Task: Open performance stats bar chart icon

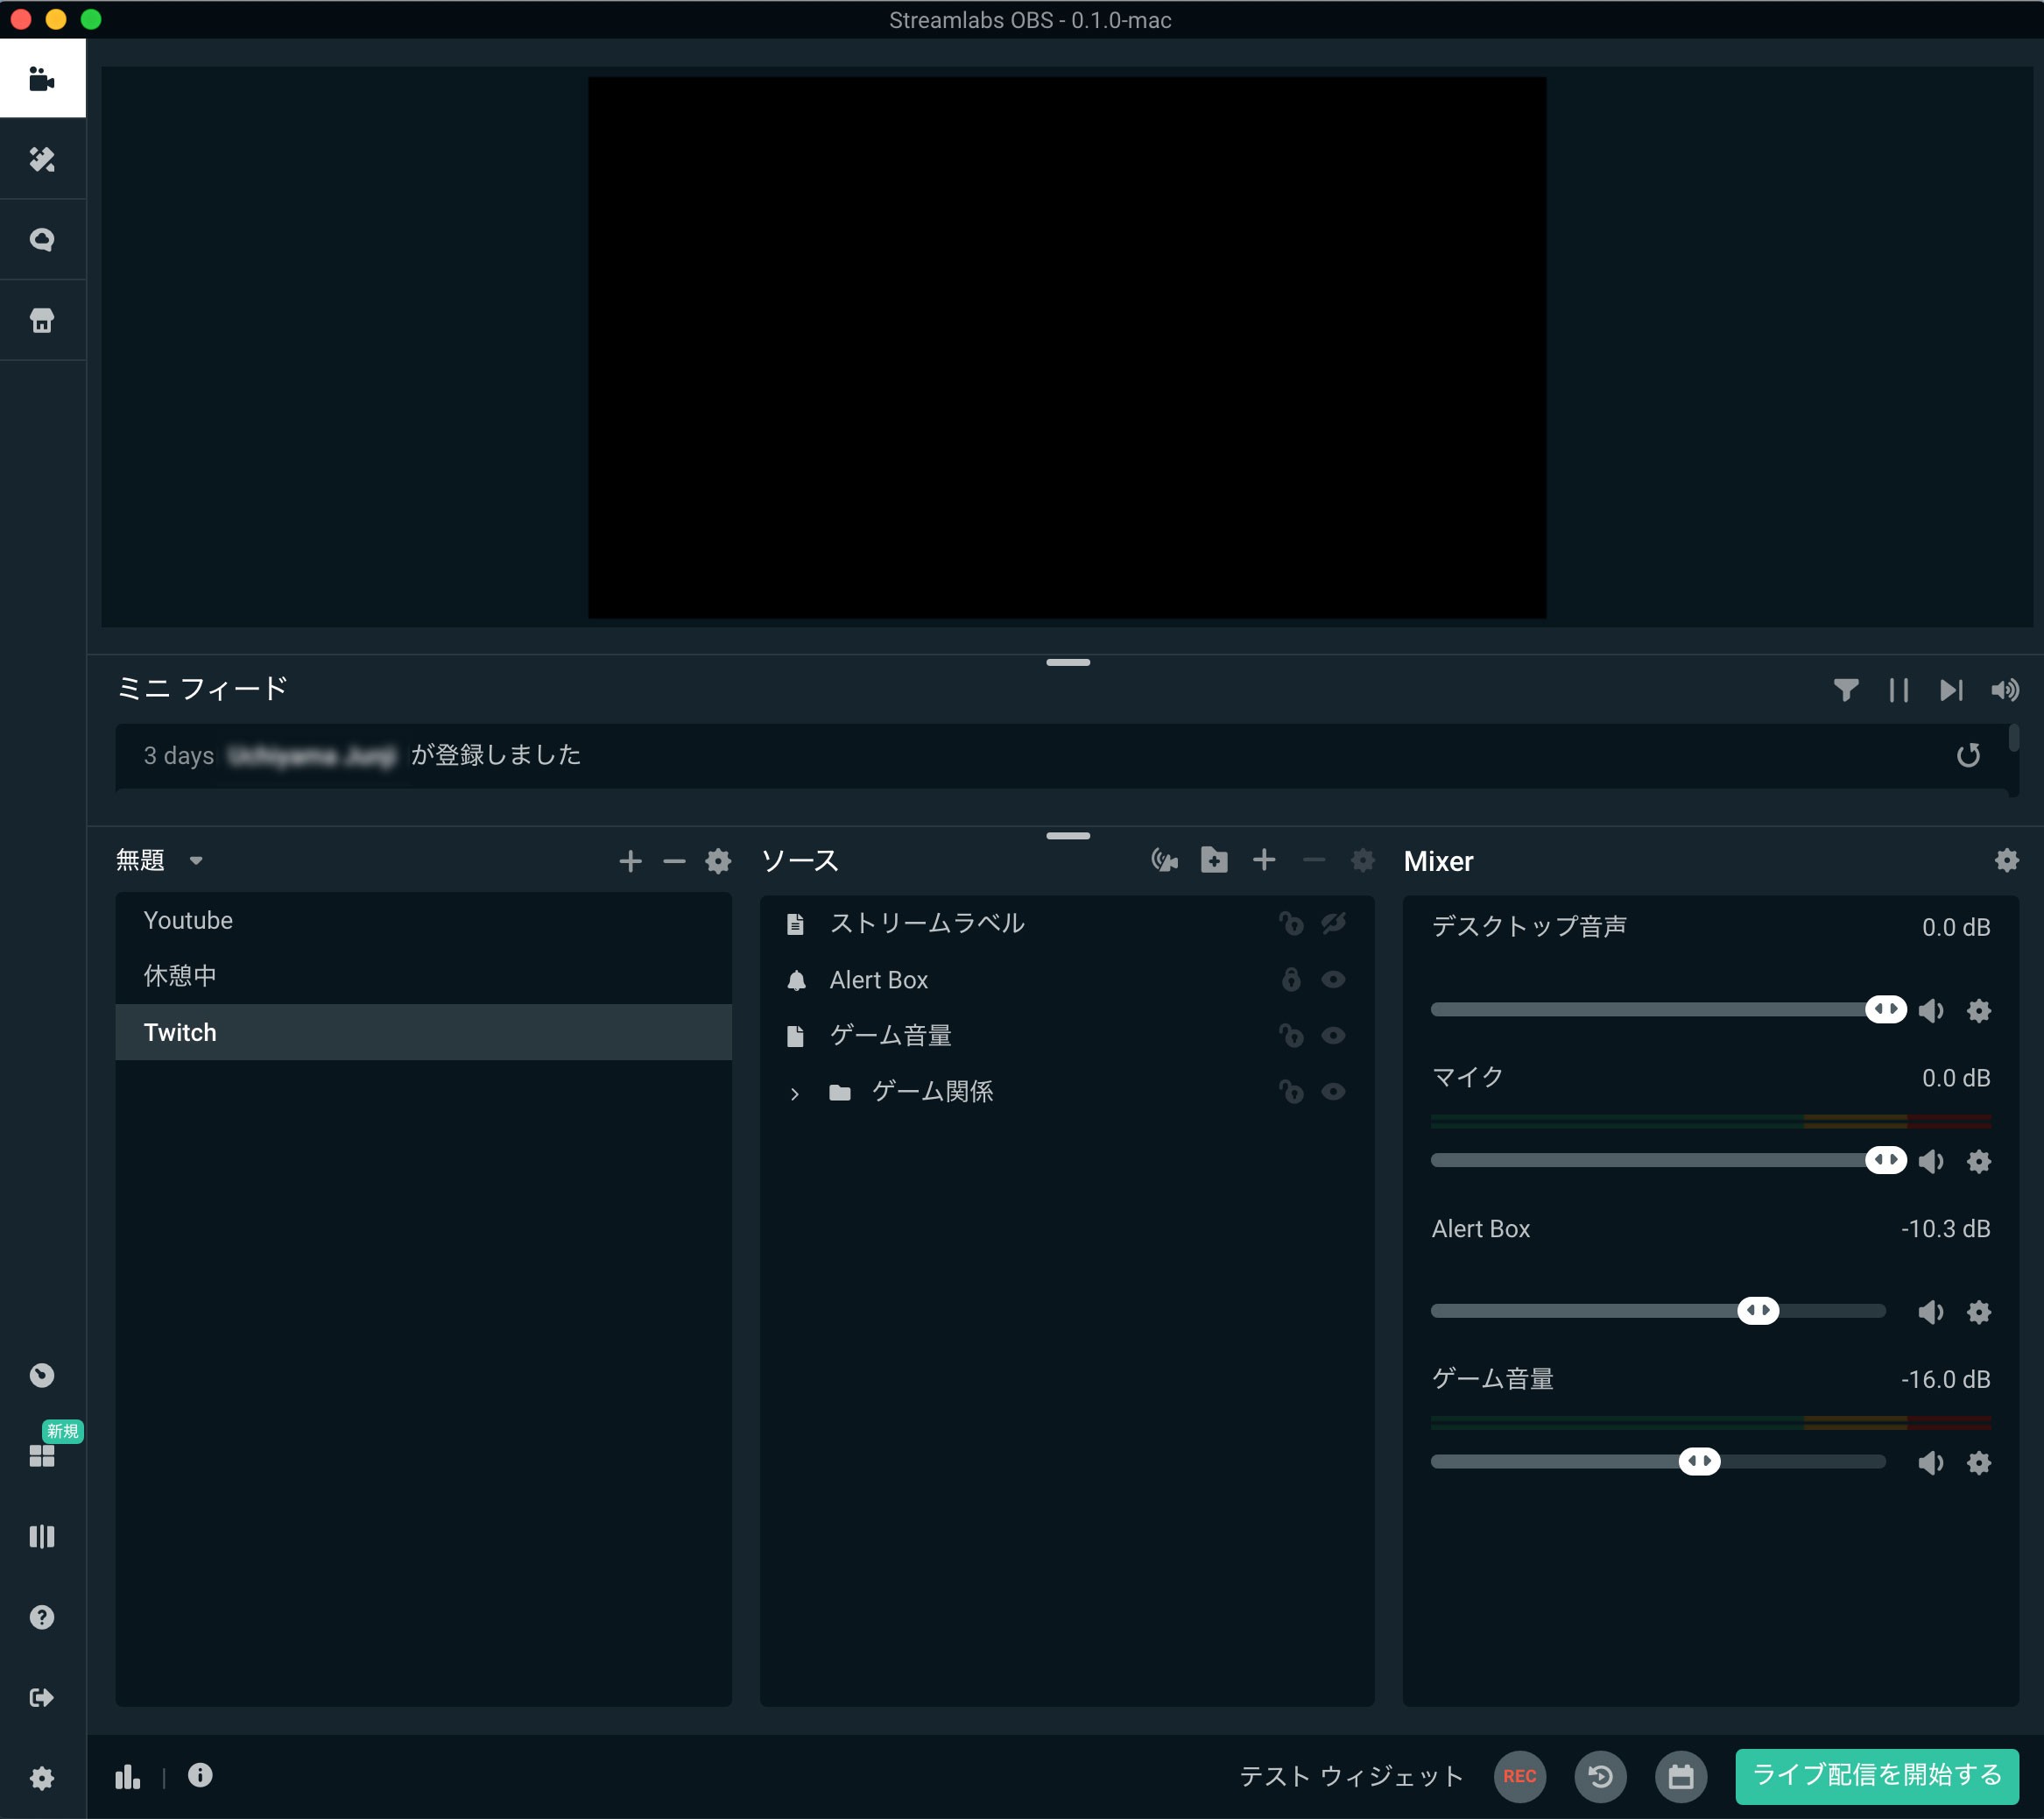Action: click(x=127, y=1776)
